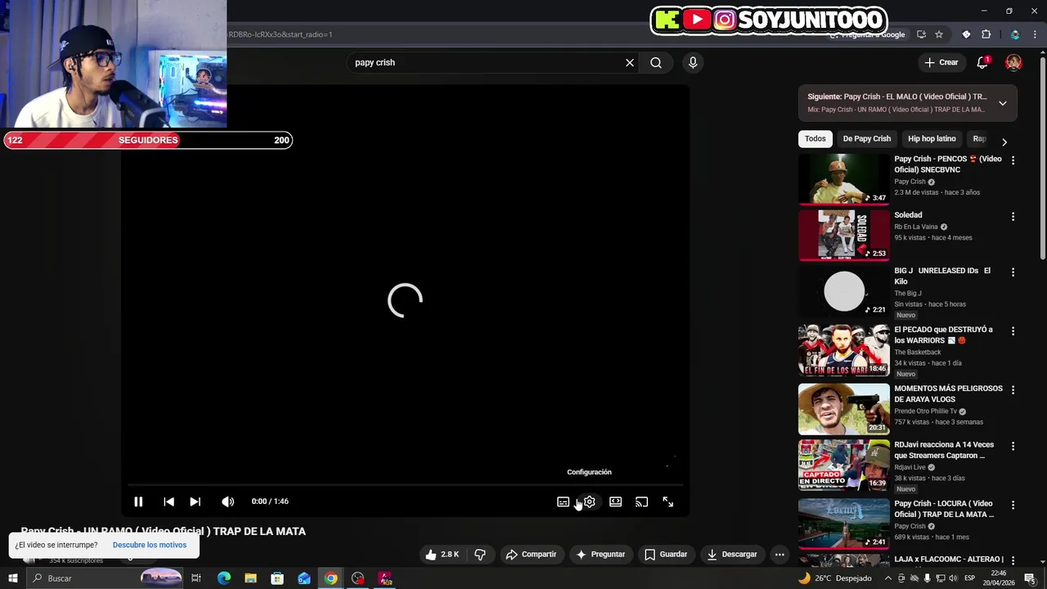Expand the Siguiente mix playlist panel
The image size is (1047, 589).
pyautogui.click(x=1002, y=103)
